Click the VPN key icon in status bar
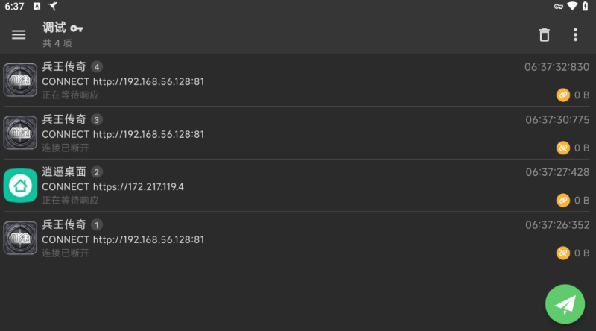This screenshot has width=596, height=331. 558,7
